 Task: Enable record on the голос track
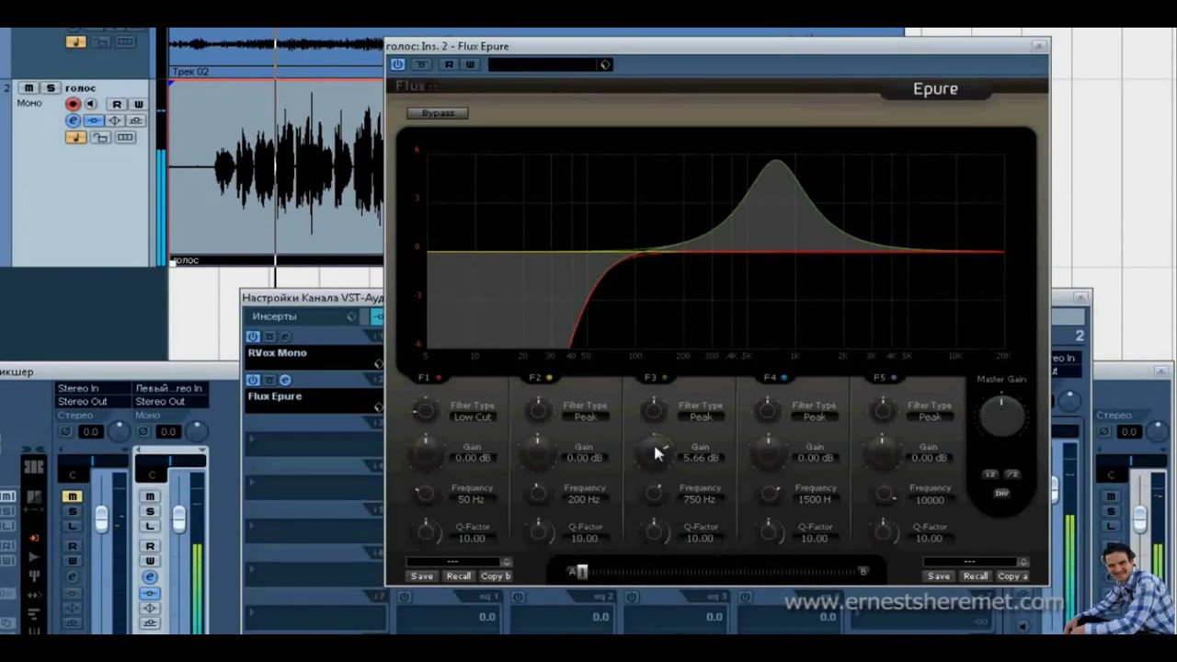tap(73, 105)
